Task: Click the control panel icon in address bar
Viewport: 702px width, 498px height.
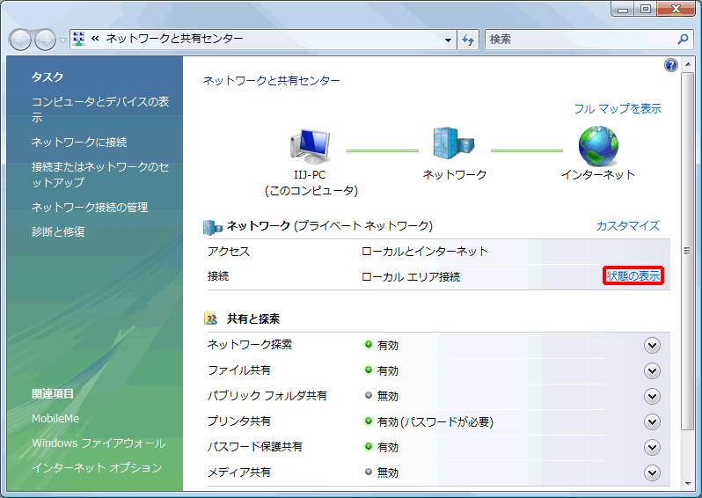Action: click(79, 39)
